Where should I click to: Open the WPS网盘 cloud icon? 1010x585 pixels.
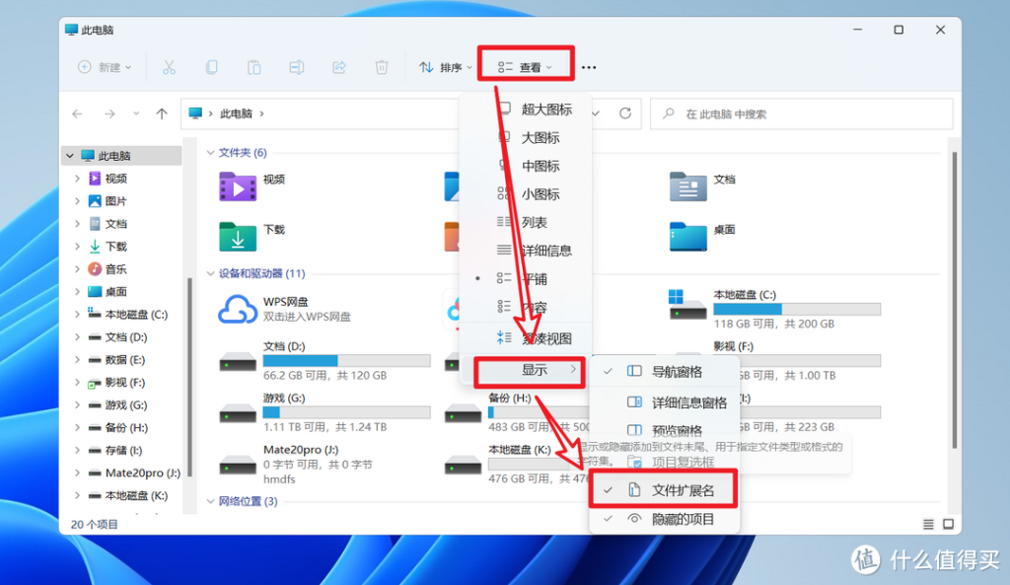[x=238, y=309]
